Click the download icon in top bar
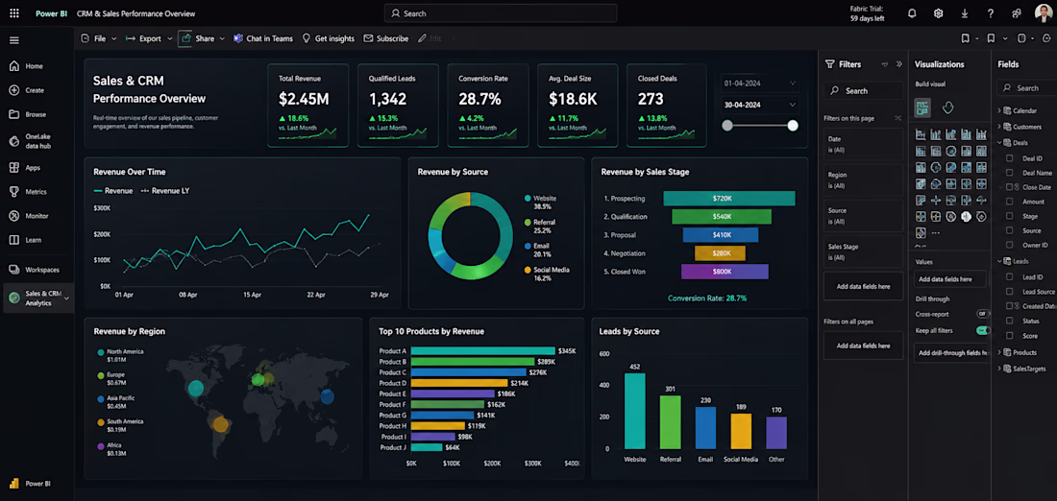The width and height of the screenshot is (1057, 501). coord(965,13)
